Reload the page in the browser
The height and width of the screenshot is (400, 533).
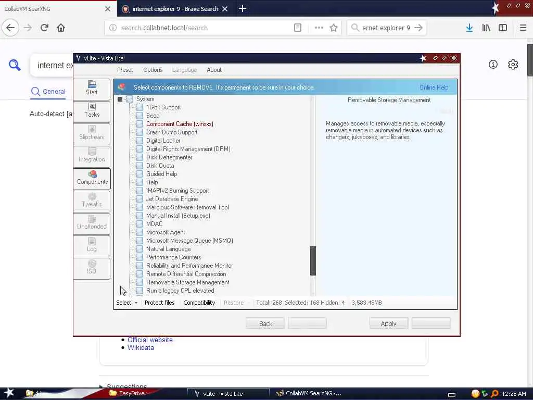44,28
